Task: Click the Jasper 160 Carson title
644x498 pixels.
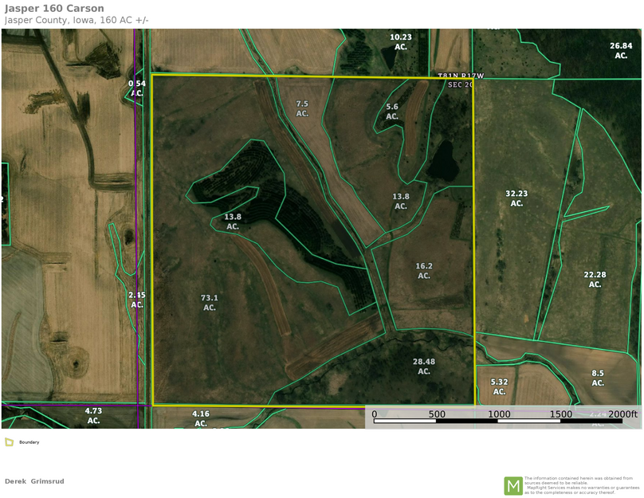Action: (x=53, y=8)
